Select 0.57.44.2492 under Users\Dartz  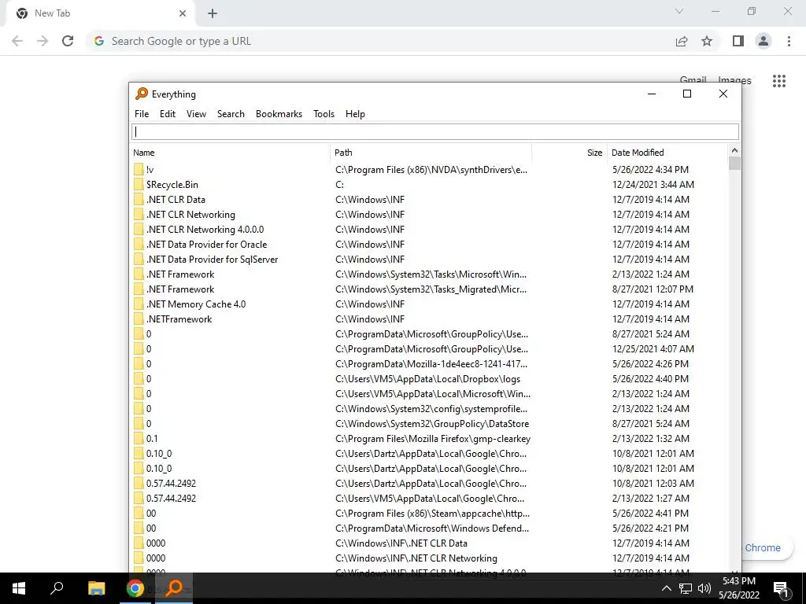430,484
